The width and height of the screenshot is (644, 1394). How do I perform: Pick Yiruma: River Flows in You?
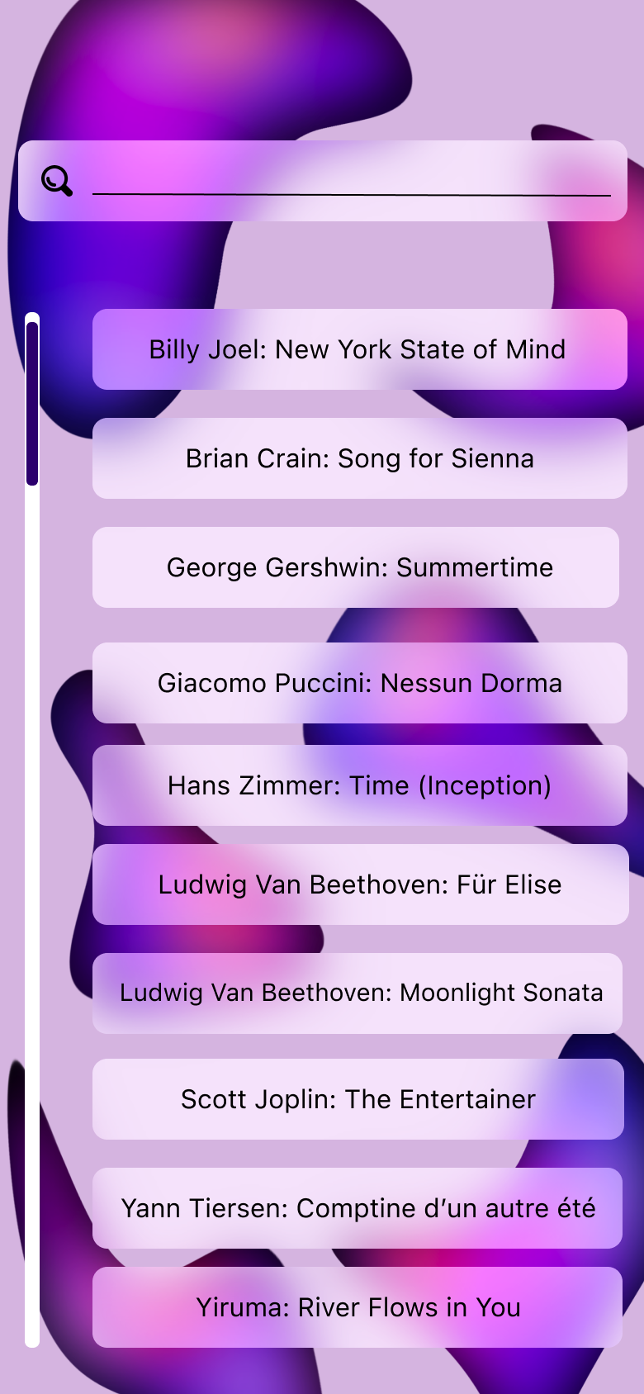click(358, 1307)
